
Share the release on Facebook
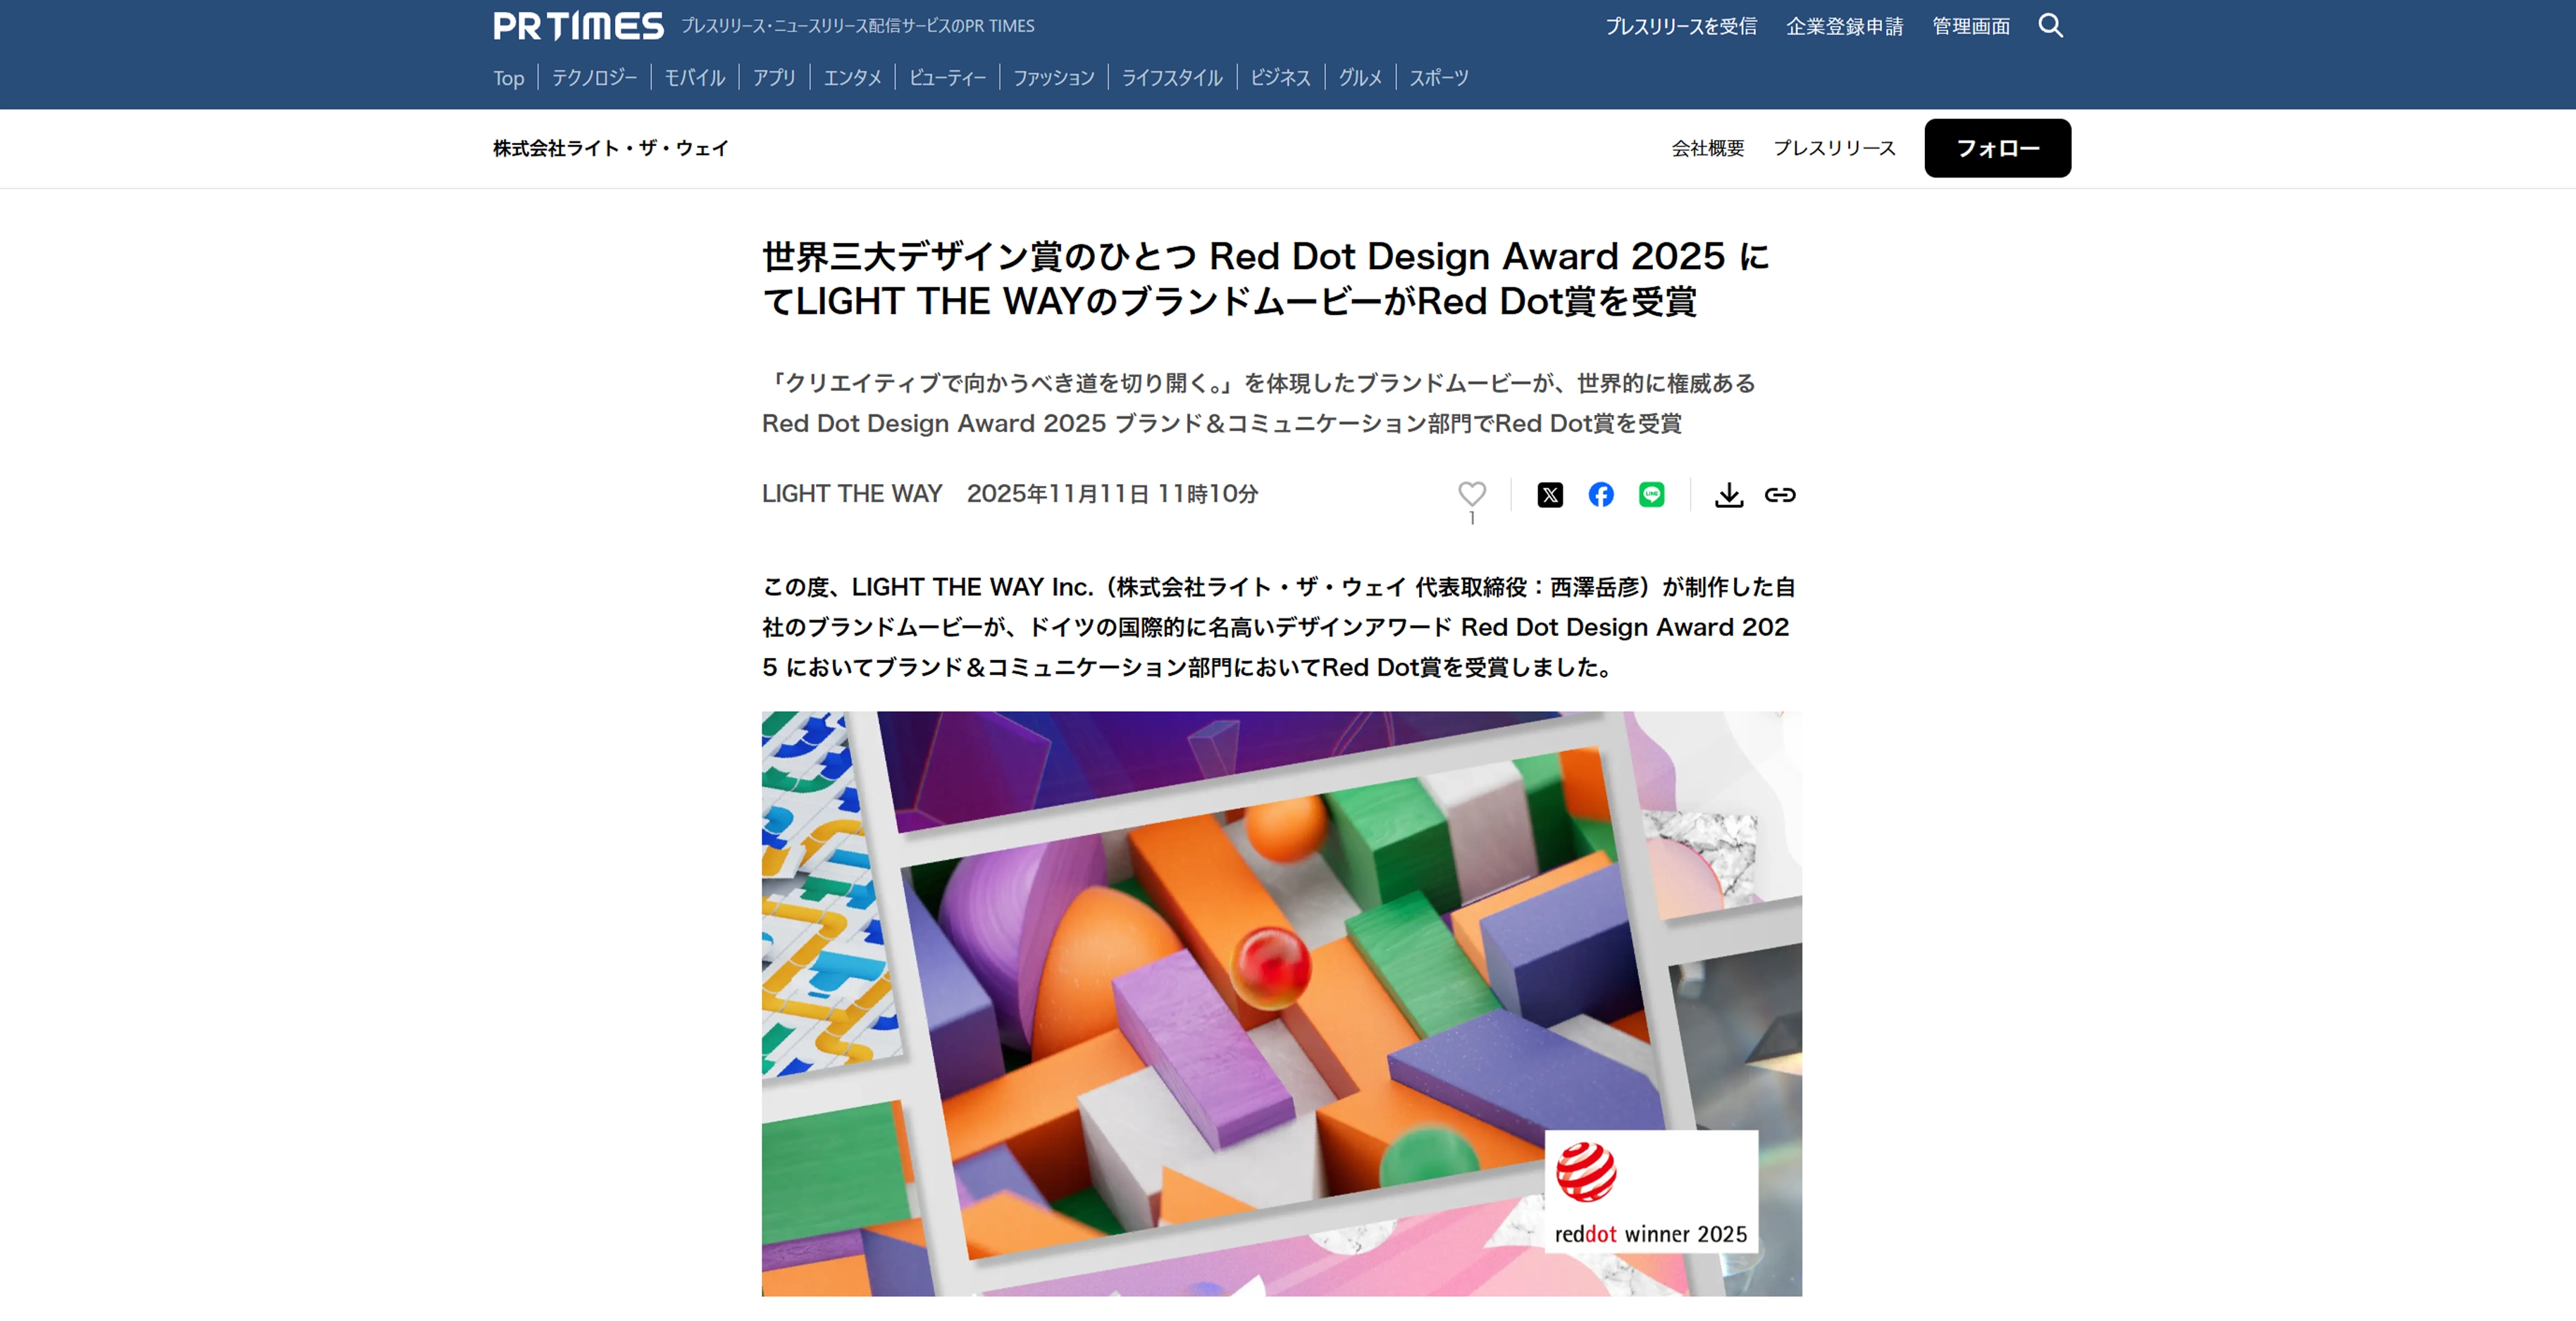pos(1600,495)
